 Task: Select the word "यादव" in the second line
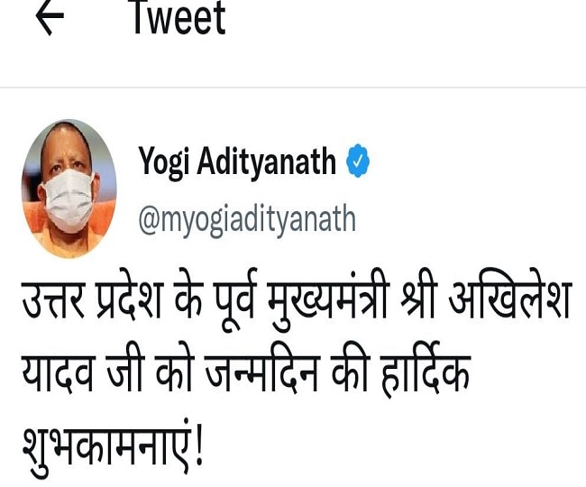pos(57,373)
